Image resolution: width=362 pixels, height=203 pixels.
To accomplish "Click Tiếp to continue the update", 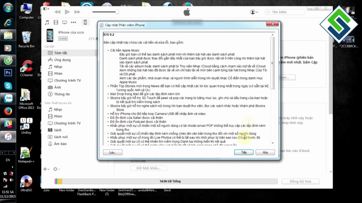I will pyautogui.click(x=244, y=152).
